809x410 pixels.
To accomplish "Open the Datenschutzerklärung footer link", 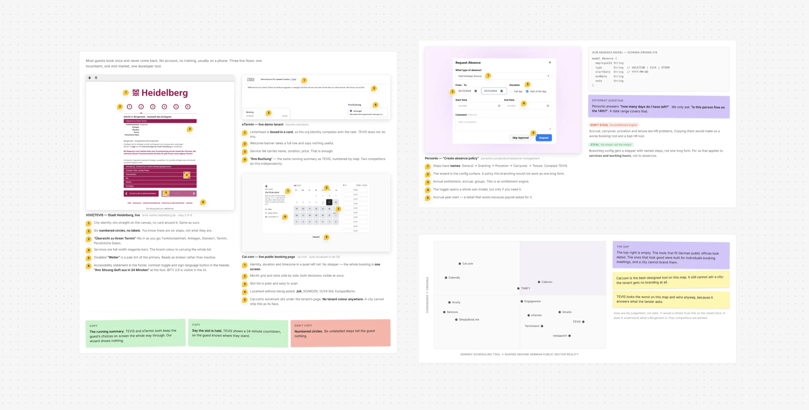I will 151,203.
